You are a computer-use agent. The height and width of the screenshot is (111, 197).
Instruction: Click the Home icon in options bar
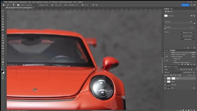4,5
